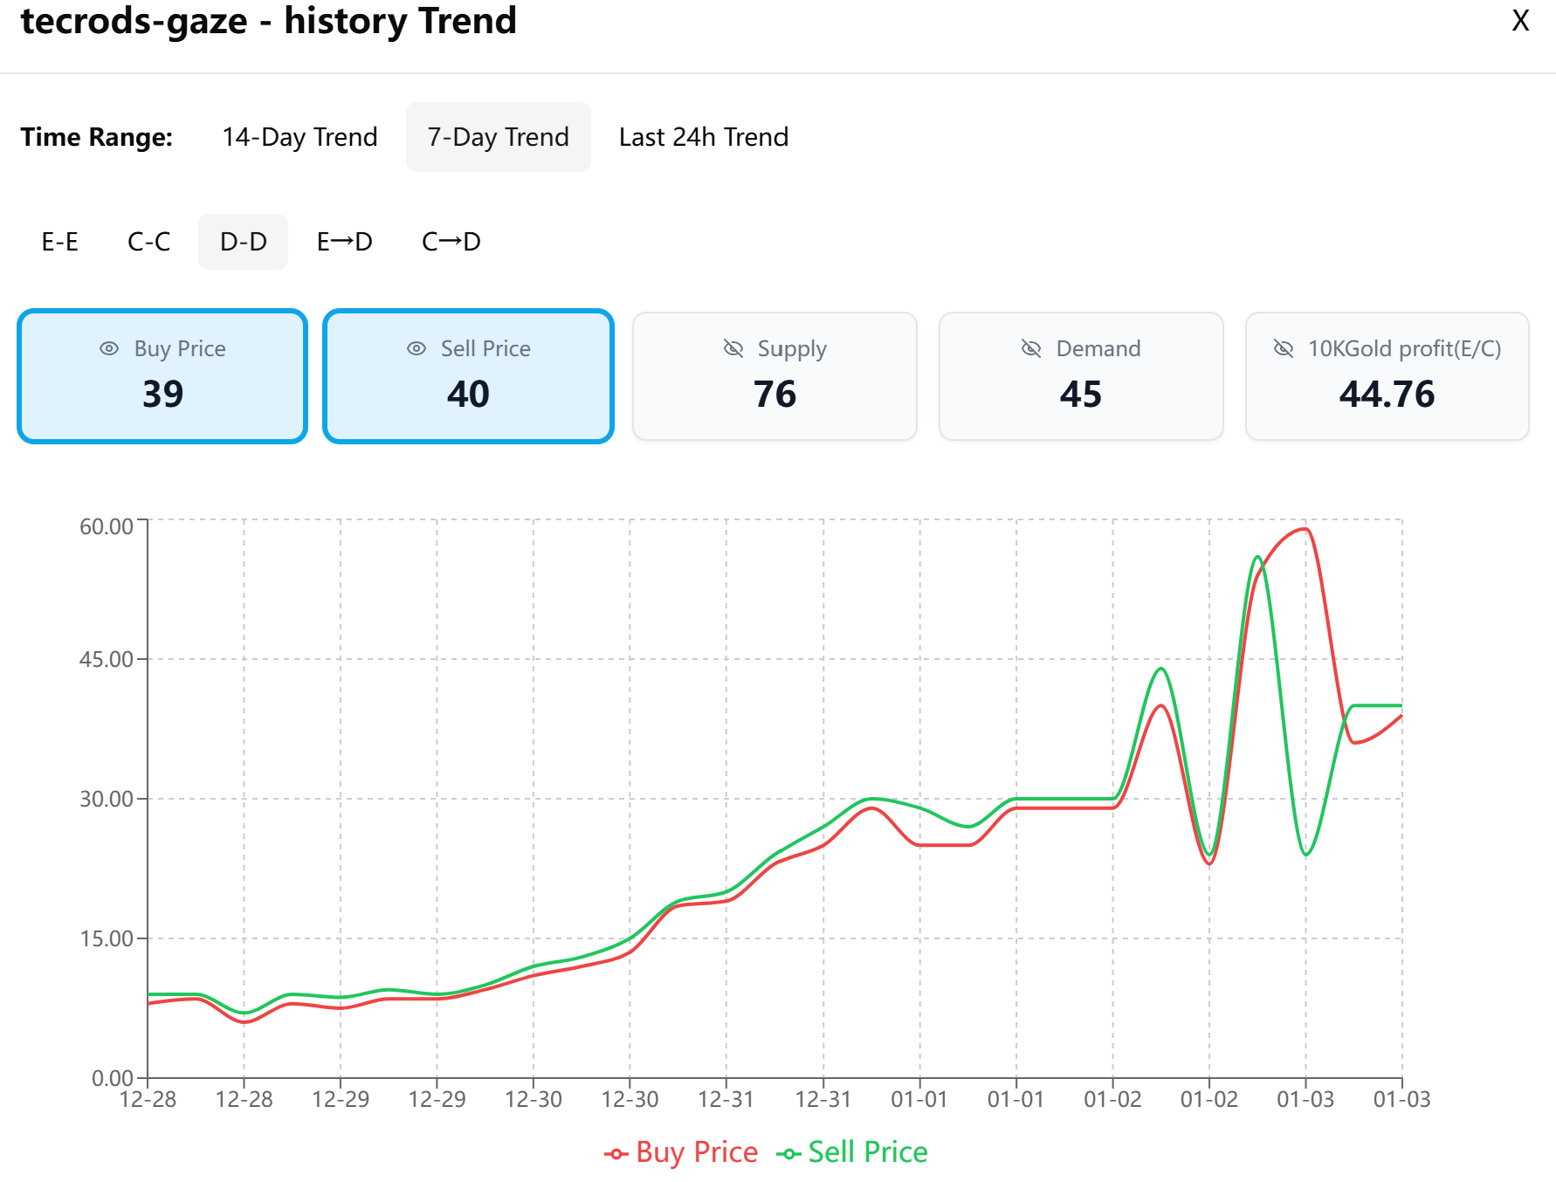Show the Supply data on the chart
The width and height of the screenshot is (1556, 1182).
[775, 375]
